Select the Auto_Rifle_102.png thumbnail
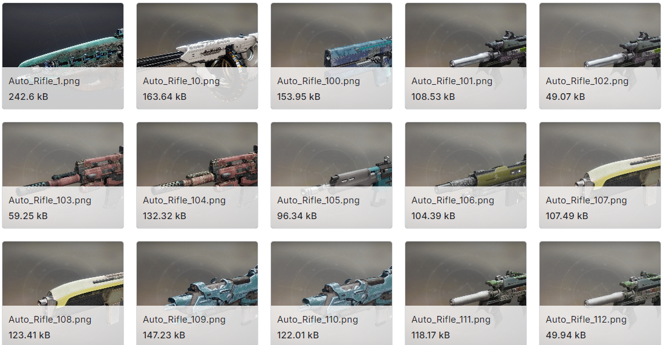 click(600, 56)
